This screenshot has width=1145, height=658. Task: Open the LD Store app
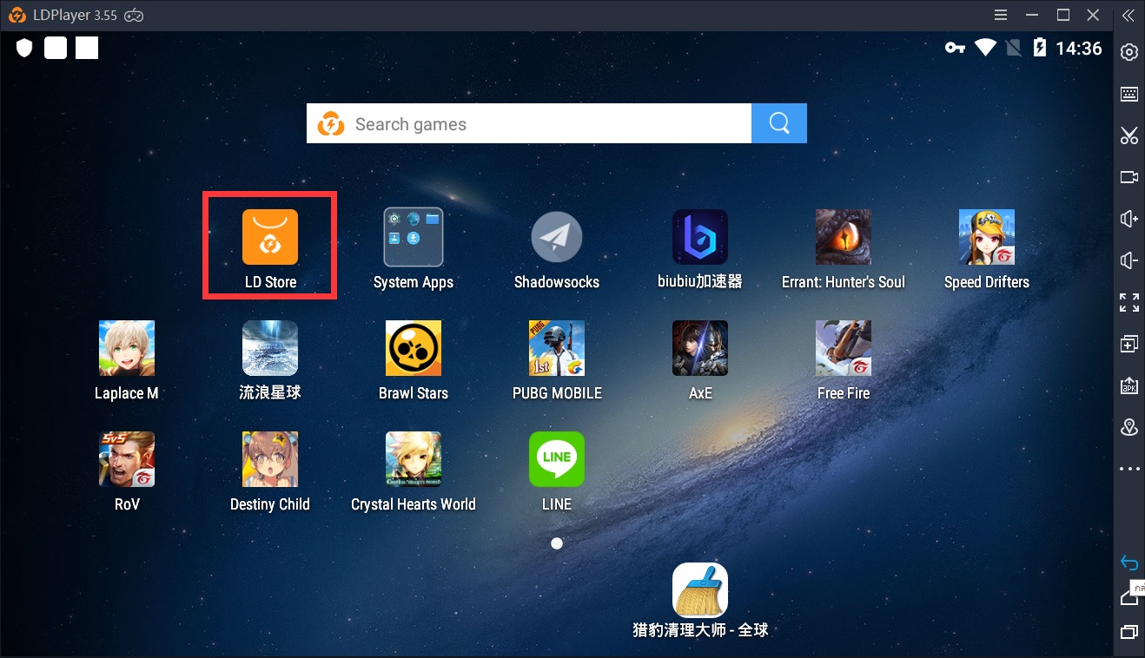coord(270,237)
